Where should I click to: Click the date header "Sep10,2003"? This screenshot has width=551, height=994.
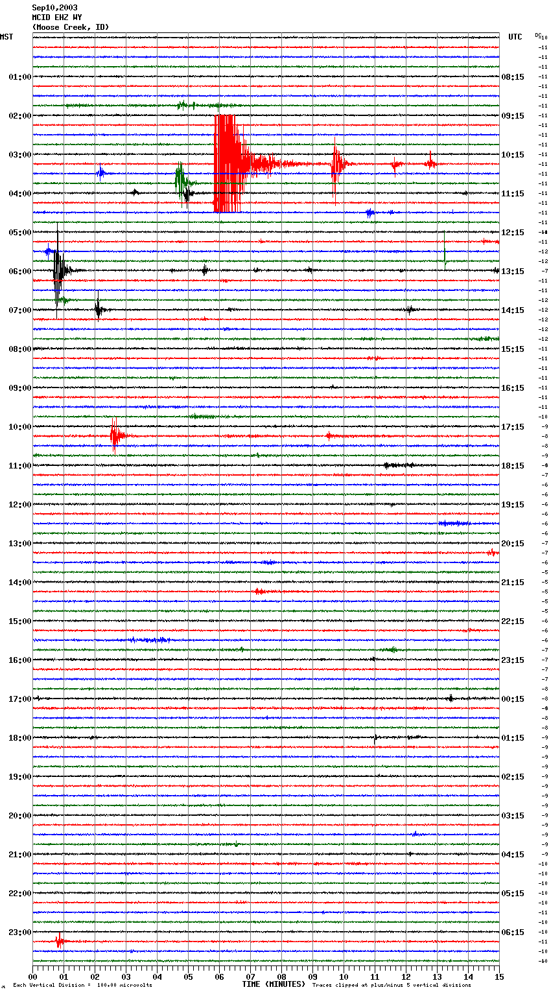(55, 8)
